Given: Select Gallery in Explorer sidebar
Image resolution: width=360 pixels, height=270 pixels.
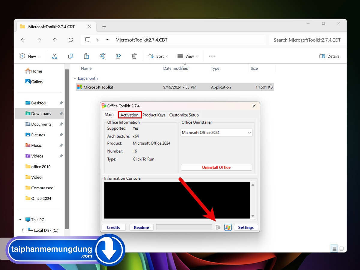Looking at the screenshot, I should tap(34, 82).
